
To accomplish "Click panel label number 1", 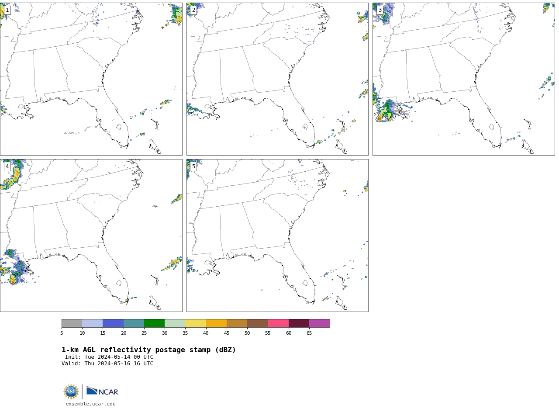I will [x=7, y=10].
